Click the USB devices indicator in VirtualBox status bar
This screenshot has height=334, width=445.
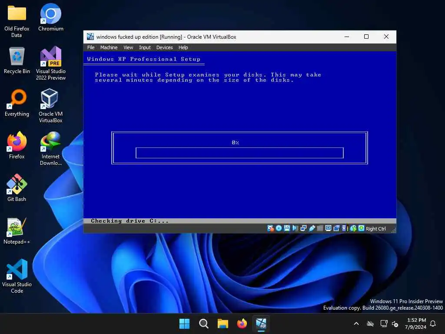(312, 228)
